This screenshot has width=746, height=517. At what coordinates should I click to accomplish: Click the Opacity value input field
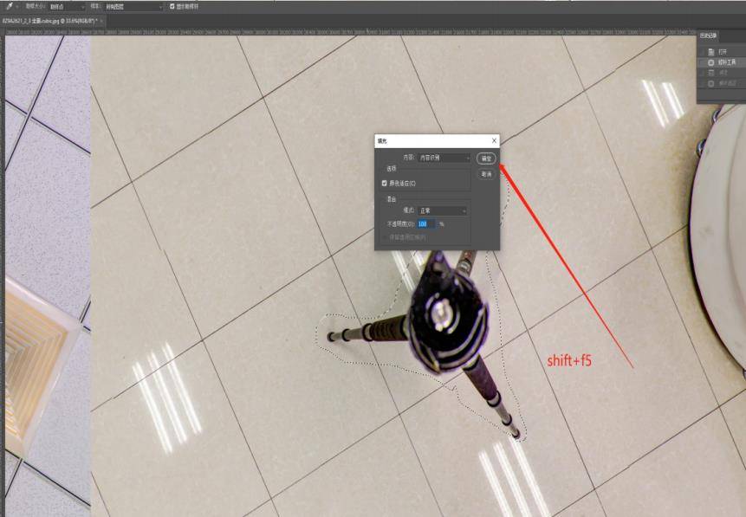click(426, 223)
